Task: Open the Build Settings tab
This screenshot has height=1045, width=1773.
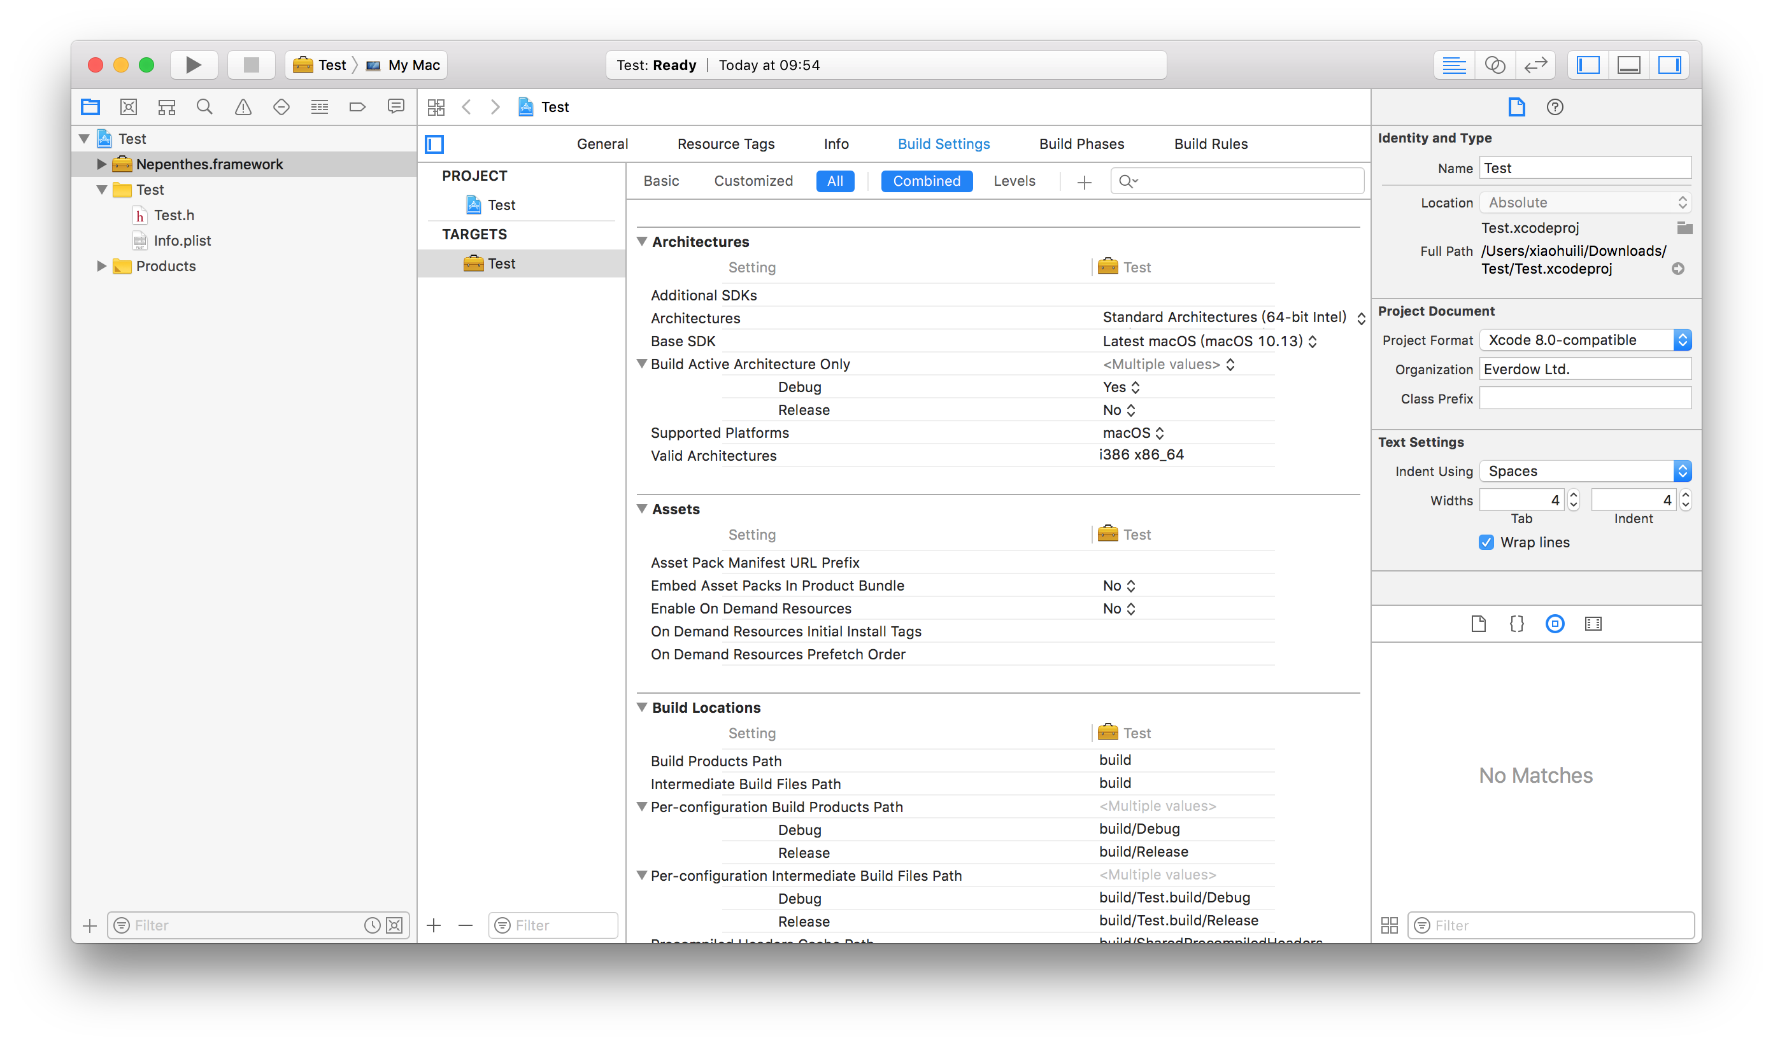Action: [944, 144]
